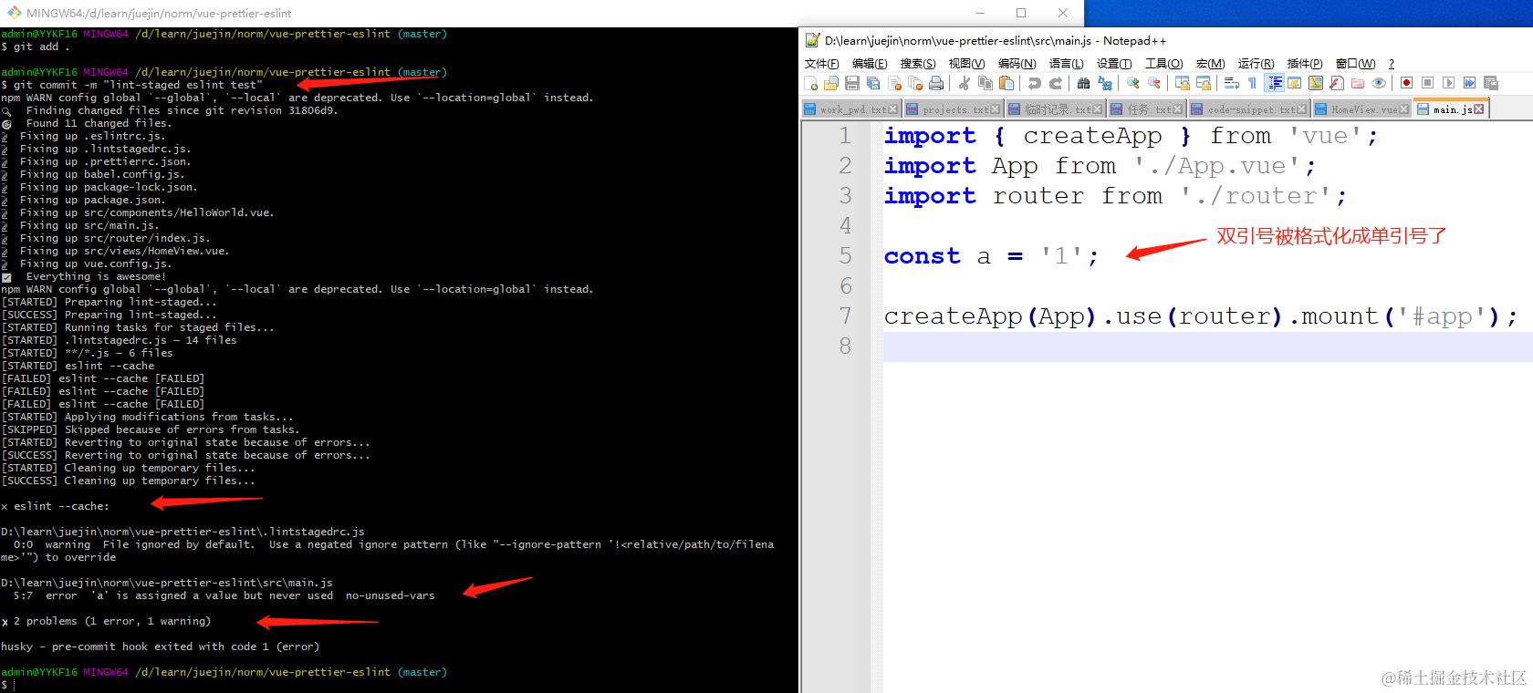
Task: Play back the recorded macro
Action: point(1448,83)
